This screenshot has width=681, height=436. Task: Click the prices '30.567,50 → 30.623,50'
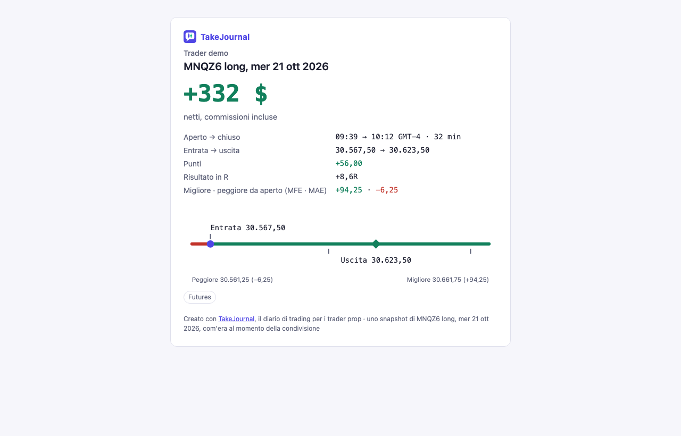pyautogui.click(x=383, y=150)
